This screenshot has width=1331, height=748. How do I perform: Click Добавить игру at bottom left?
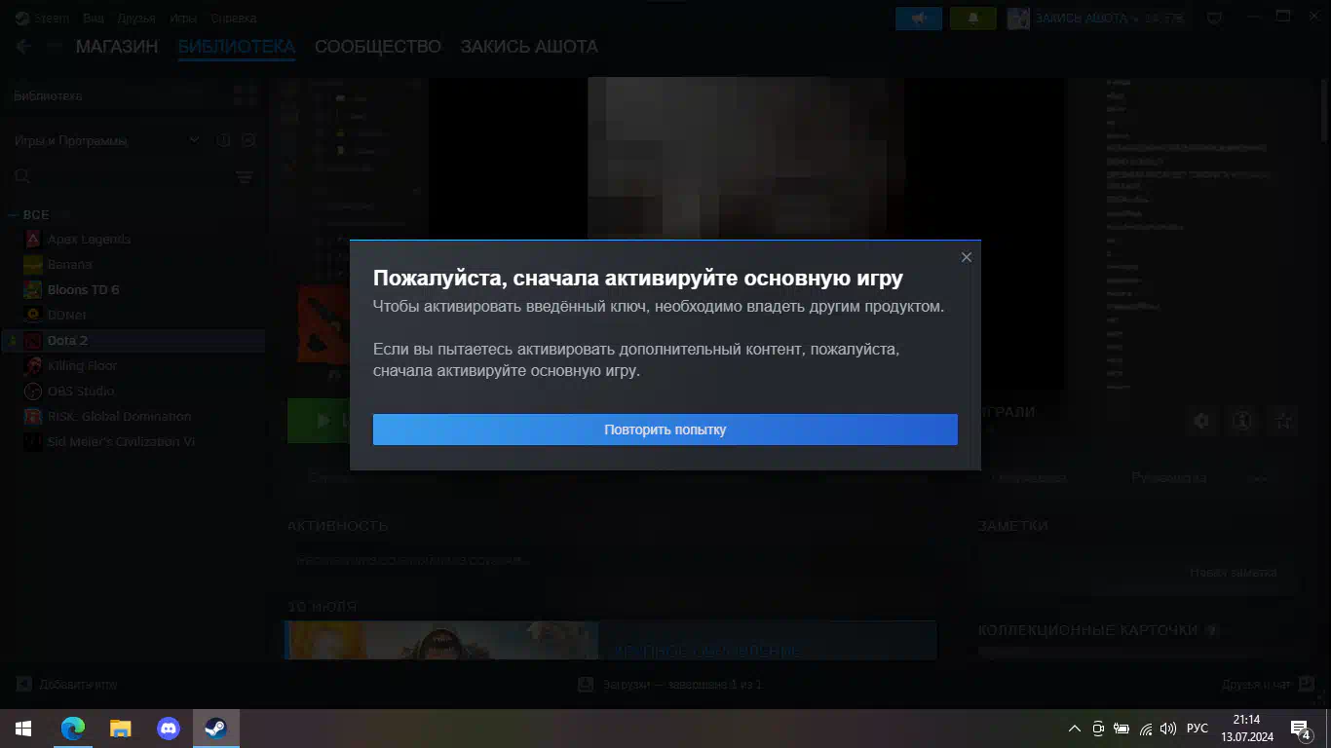pyautogui.click(x=66, y=685)
